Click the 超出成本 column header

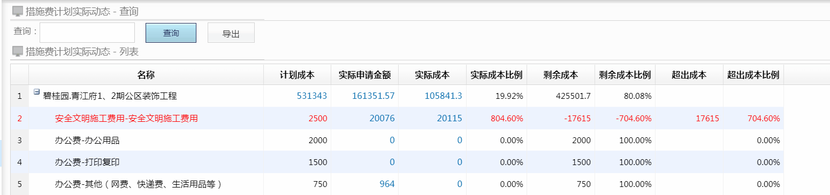[x=689, y=75]
